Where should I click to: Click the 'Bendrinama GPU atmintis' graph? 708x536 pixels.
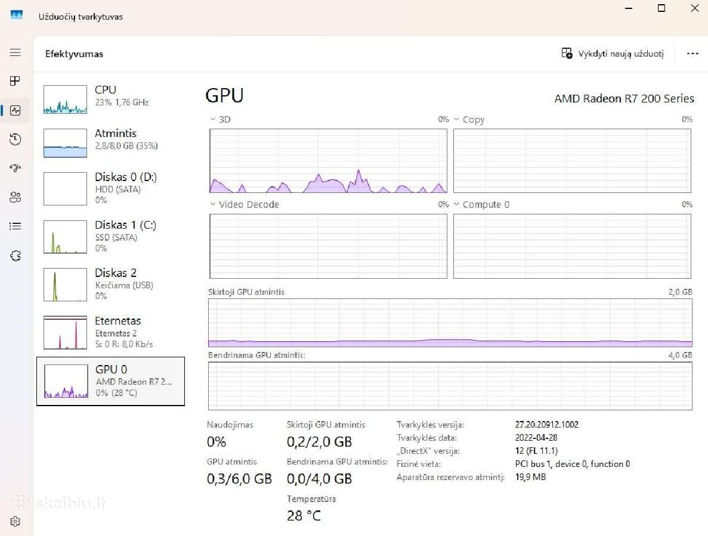pos(450,386)
